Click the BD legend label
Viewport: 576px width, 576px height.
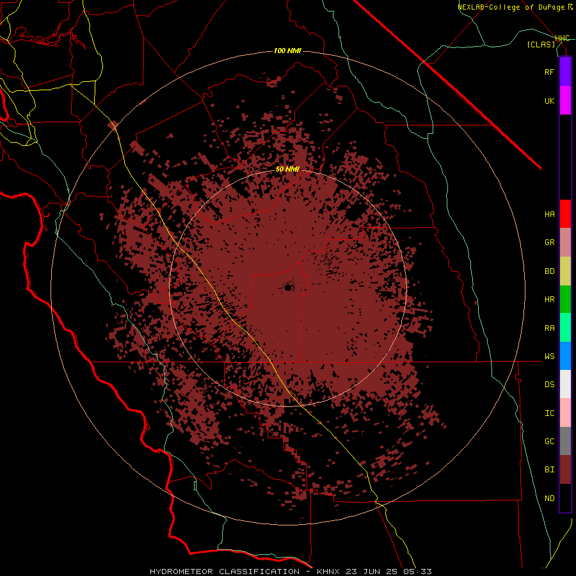549,271
